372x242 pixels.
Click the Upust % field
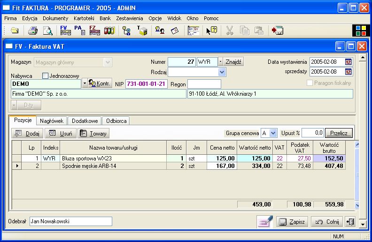point(313,133)
